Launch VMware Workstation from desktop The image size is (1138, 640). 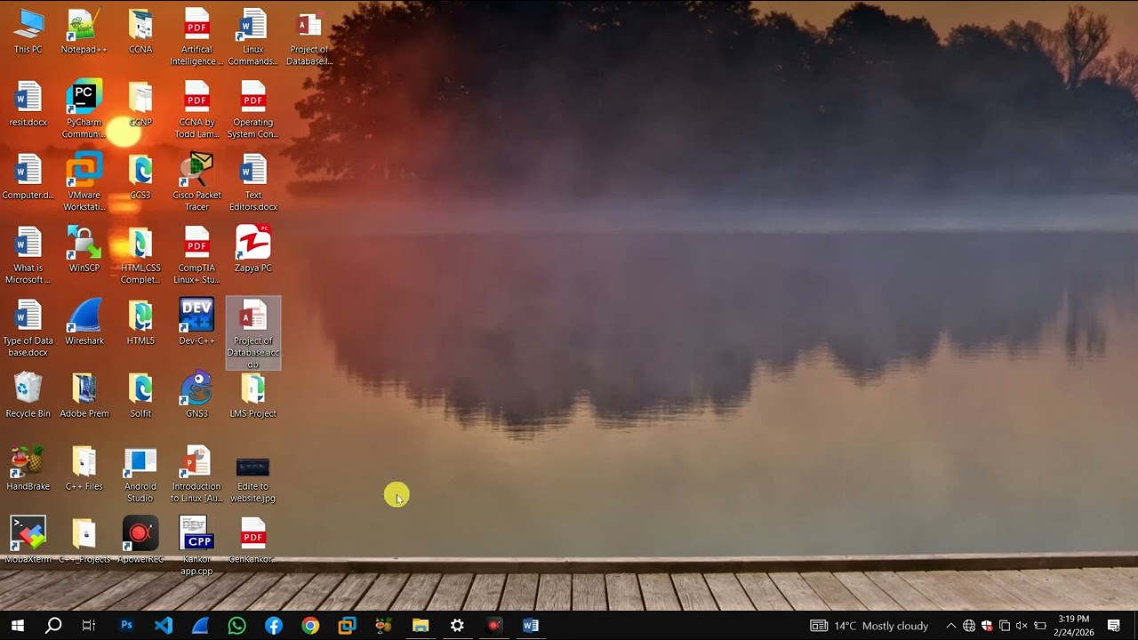coord(84,183)
